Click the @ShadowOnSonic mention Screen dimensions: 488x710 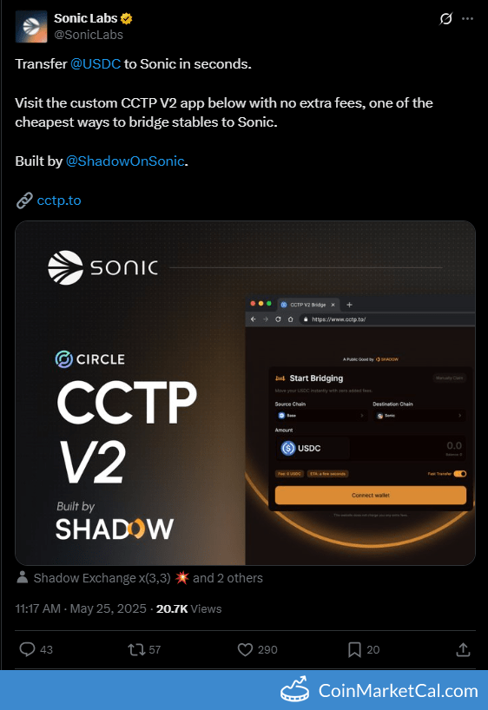pyautogui.click(x=125, y=161)
